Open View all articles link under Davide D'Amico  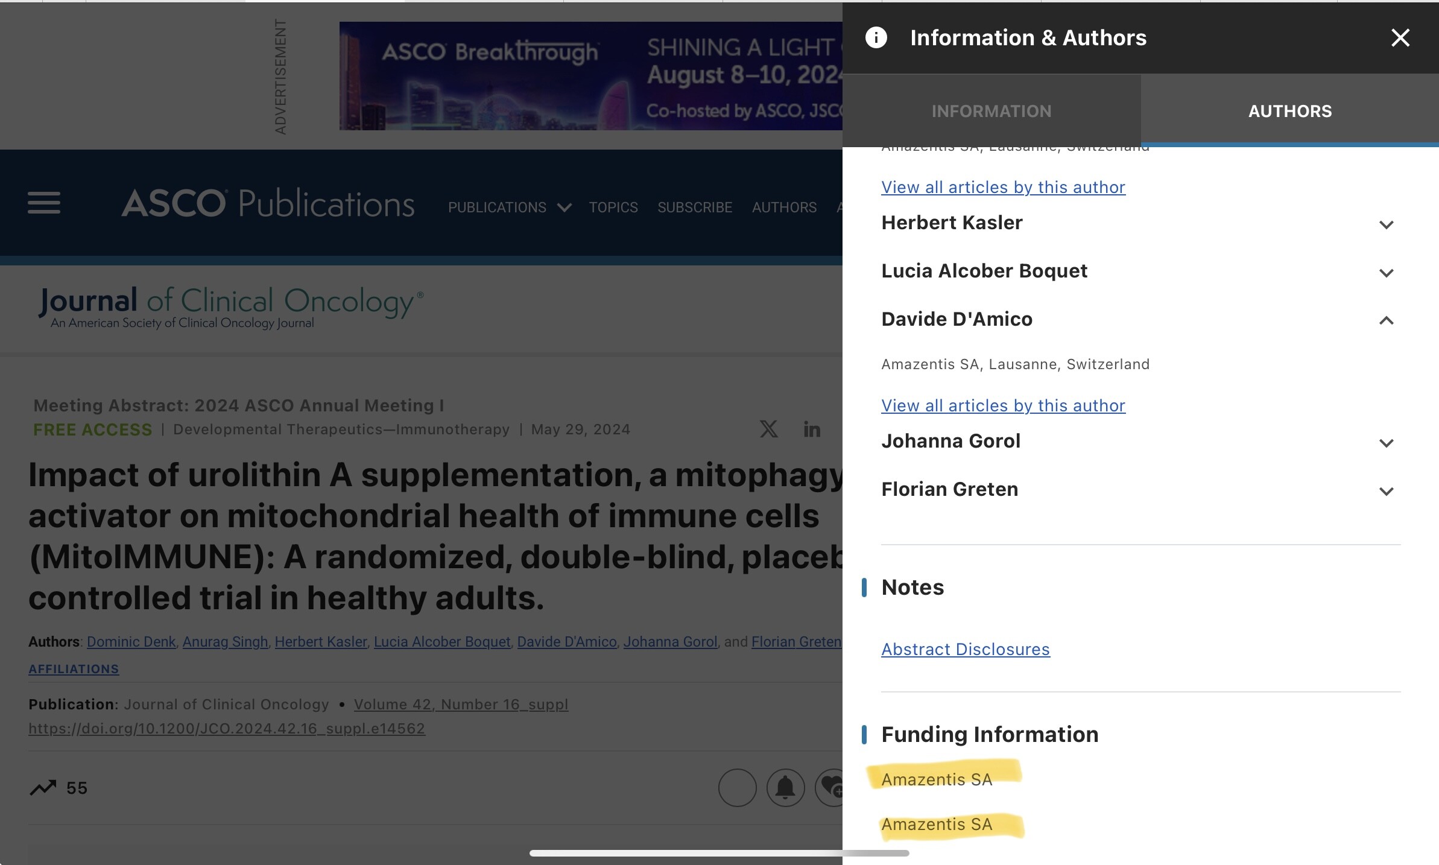(x=1003, y=405)
